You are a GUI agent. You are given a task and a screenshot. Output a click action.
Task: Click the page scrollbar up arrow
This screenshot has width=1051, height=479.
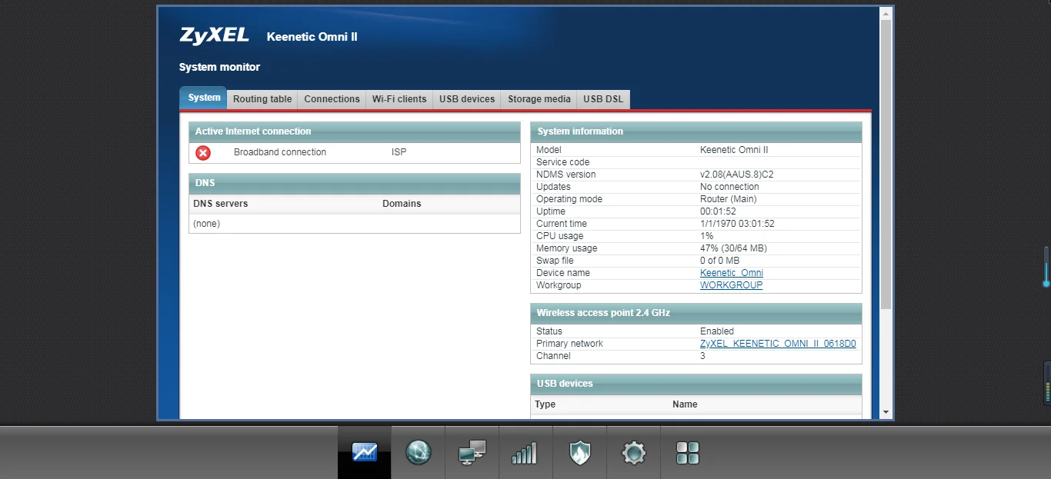click(x=886, y=13)
